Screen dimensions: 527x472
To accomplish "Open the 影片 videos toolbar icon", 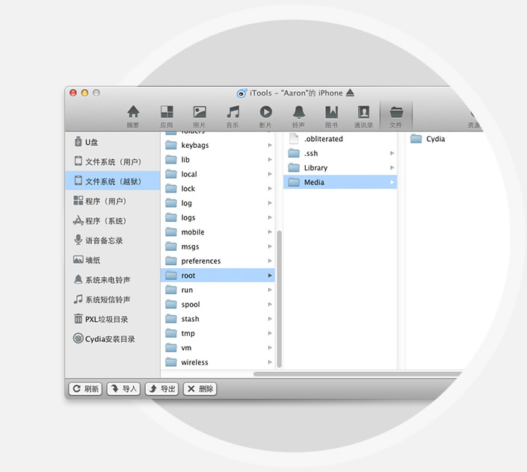I will 265,117.
